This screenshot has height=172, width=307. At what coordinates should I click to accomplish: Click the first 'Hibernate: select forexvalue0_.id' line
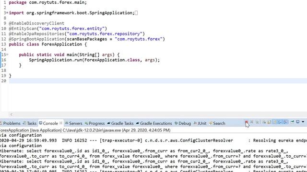[144, 151]
